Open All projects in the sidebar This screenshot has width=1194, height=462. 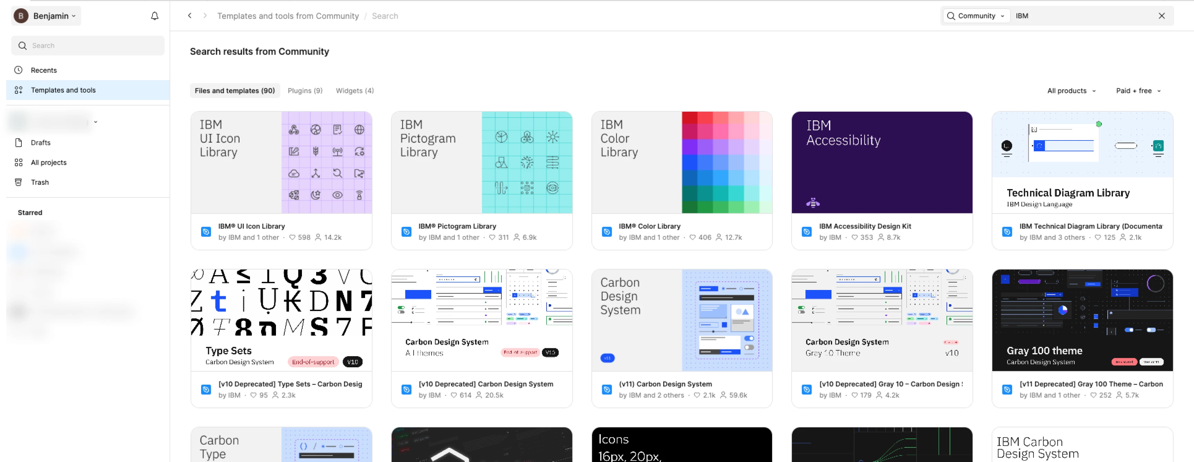[88, 162]
